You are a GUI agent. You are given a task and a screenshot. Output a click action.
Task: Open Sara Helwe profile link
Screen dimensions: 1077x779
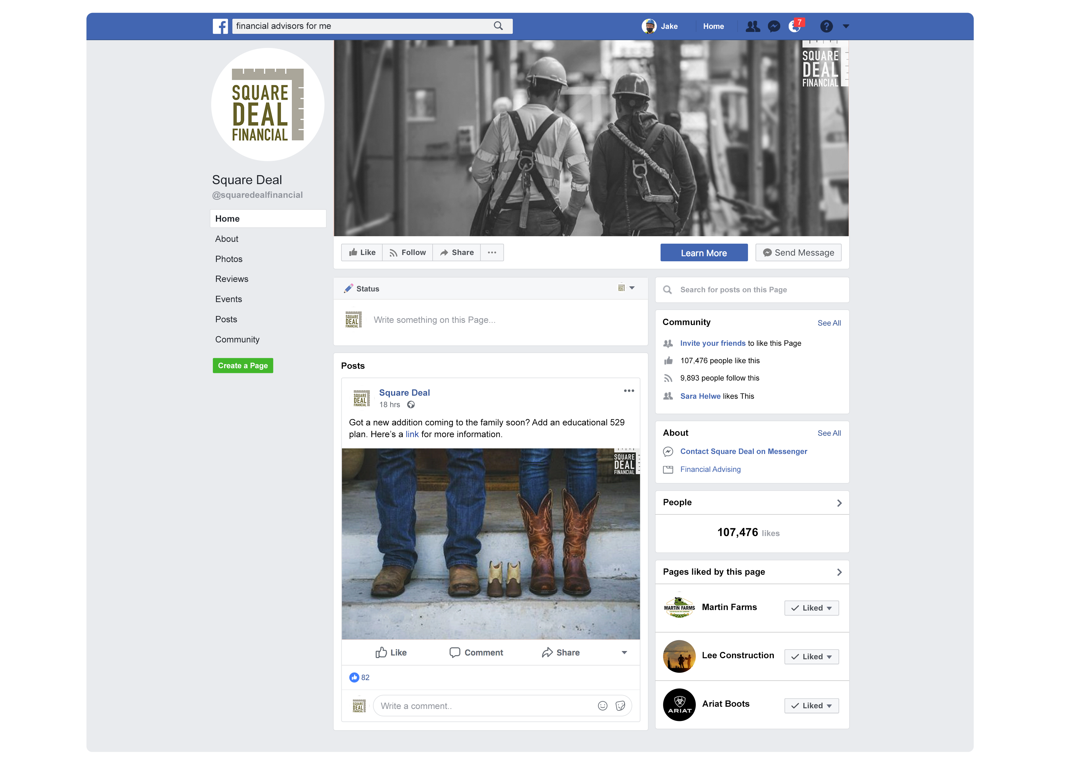point(700,396)
